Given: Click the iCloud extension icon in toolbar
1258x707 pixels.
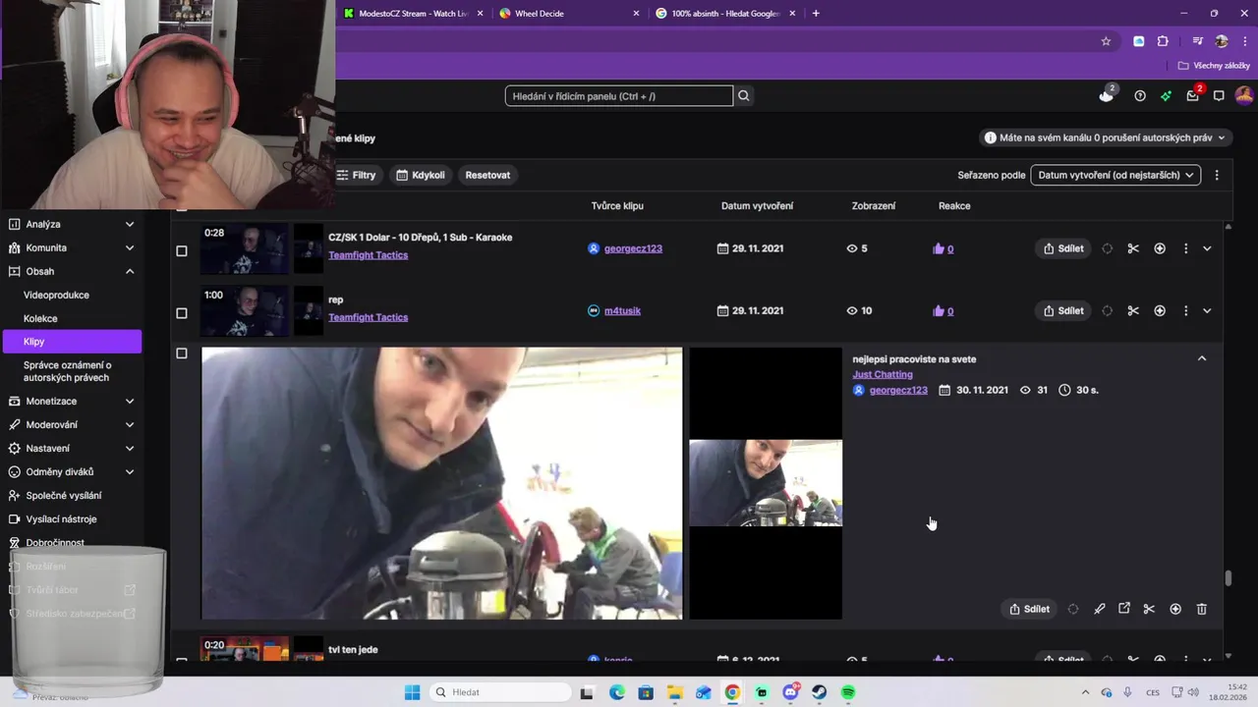Looking at the screenshot, I should 1139,41.
